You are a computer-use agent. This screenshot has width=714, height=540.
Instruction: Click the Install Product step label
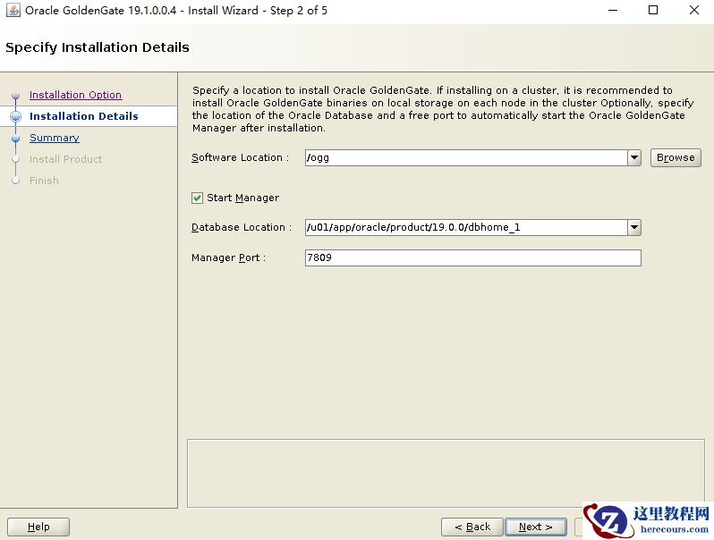click(65, 159)
